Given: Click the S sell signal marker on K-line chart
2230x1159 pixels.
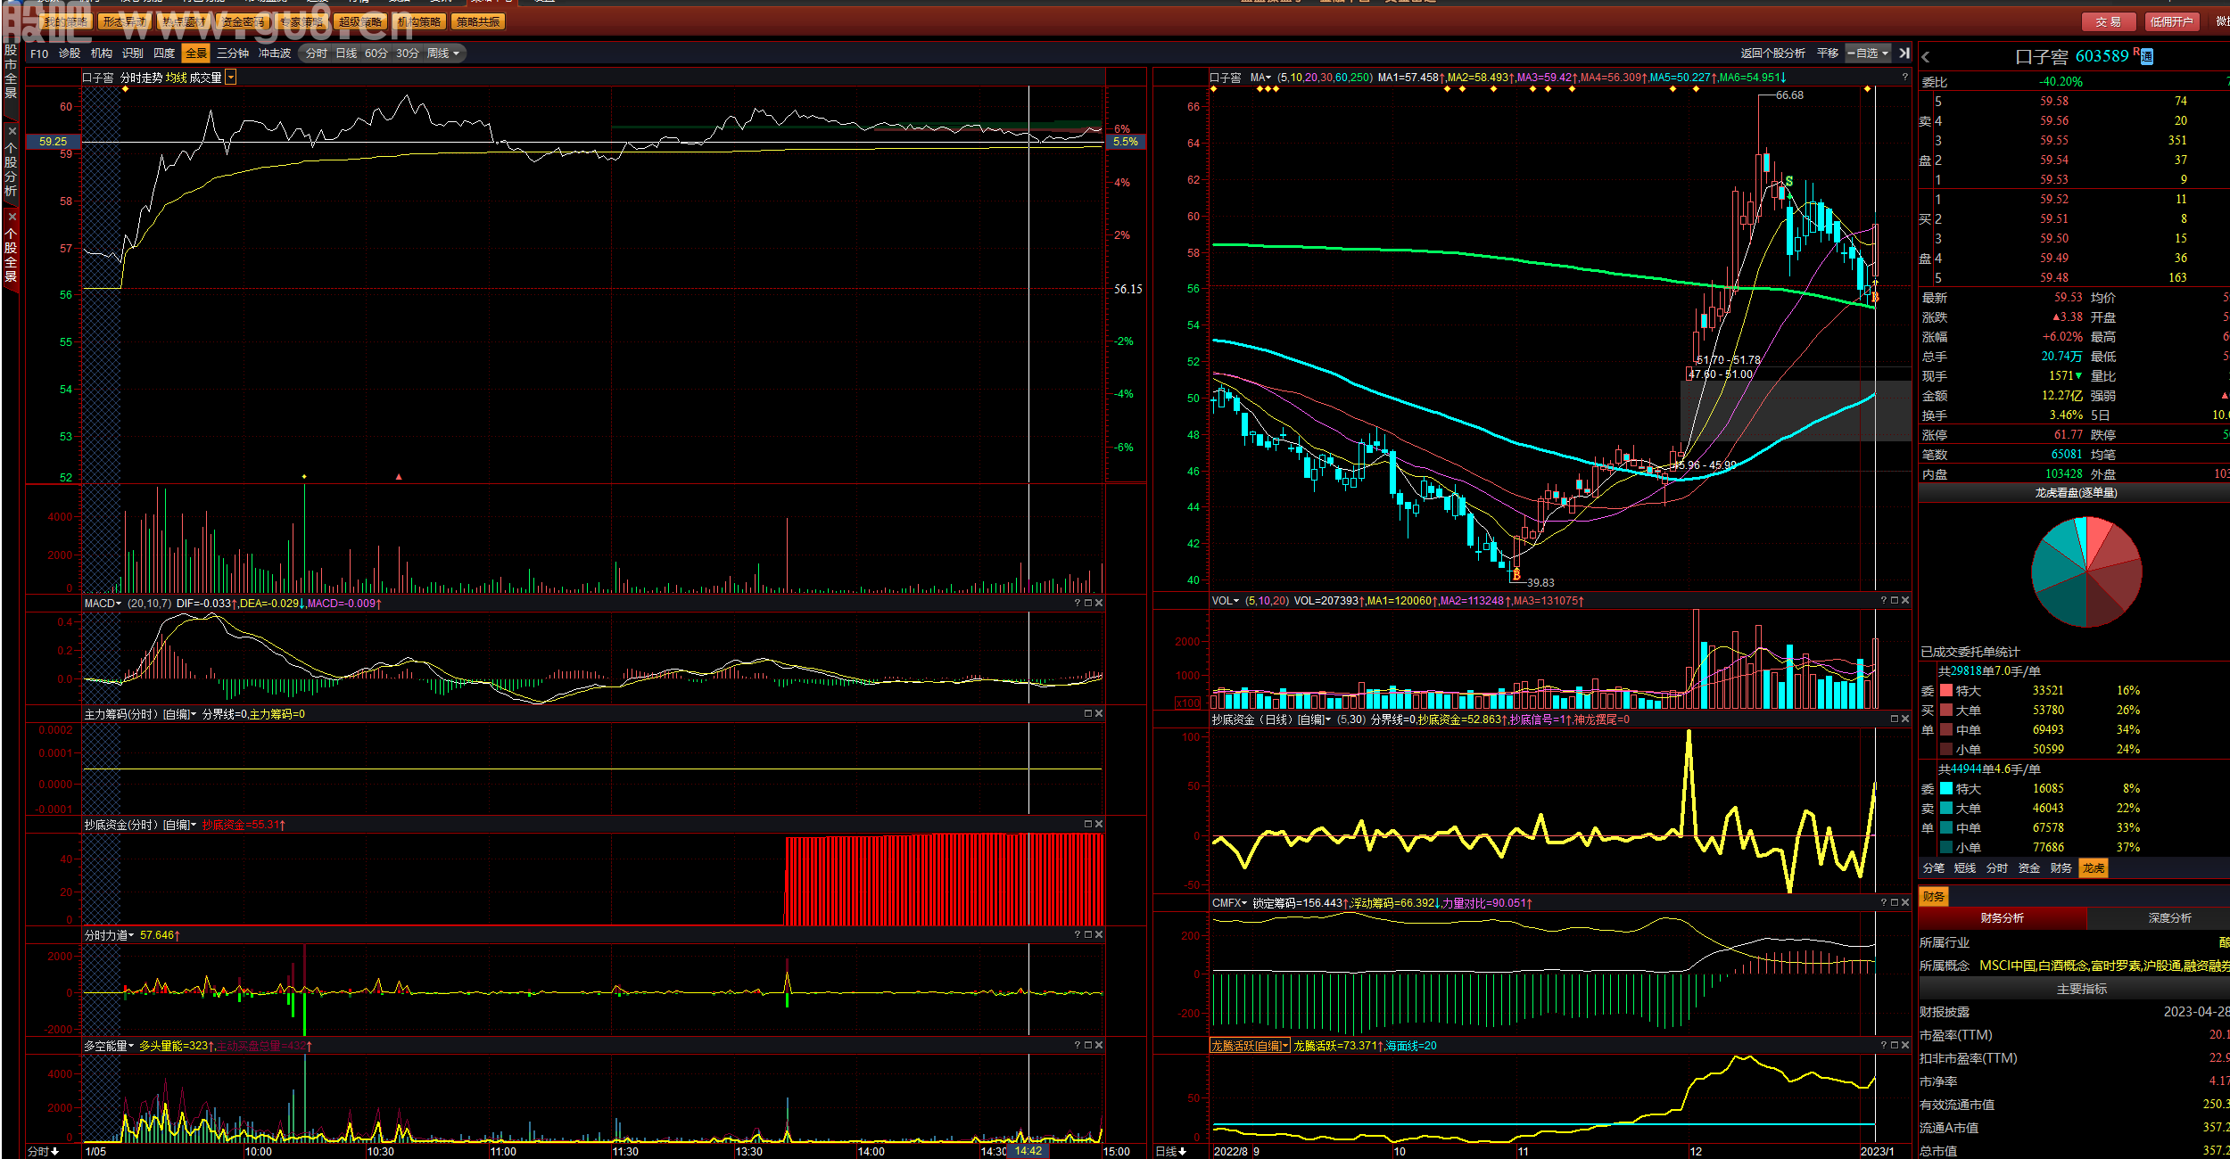Looking at the screenshot, I should coord(1788,182).
